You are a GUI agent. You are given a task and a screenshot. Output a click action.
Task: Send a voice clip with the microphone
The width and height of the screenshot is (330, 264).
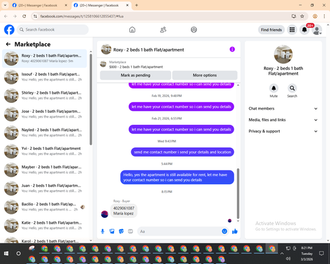(x=102, y=231)
